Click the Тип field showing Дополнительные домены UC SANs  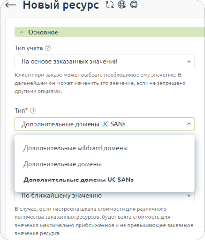104,124
